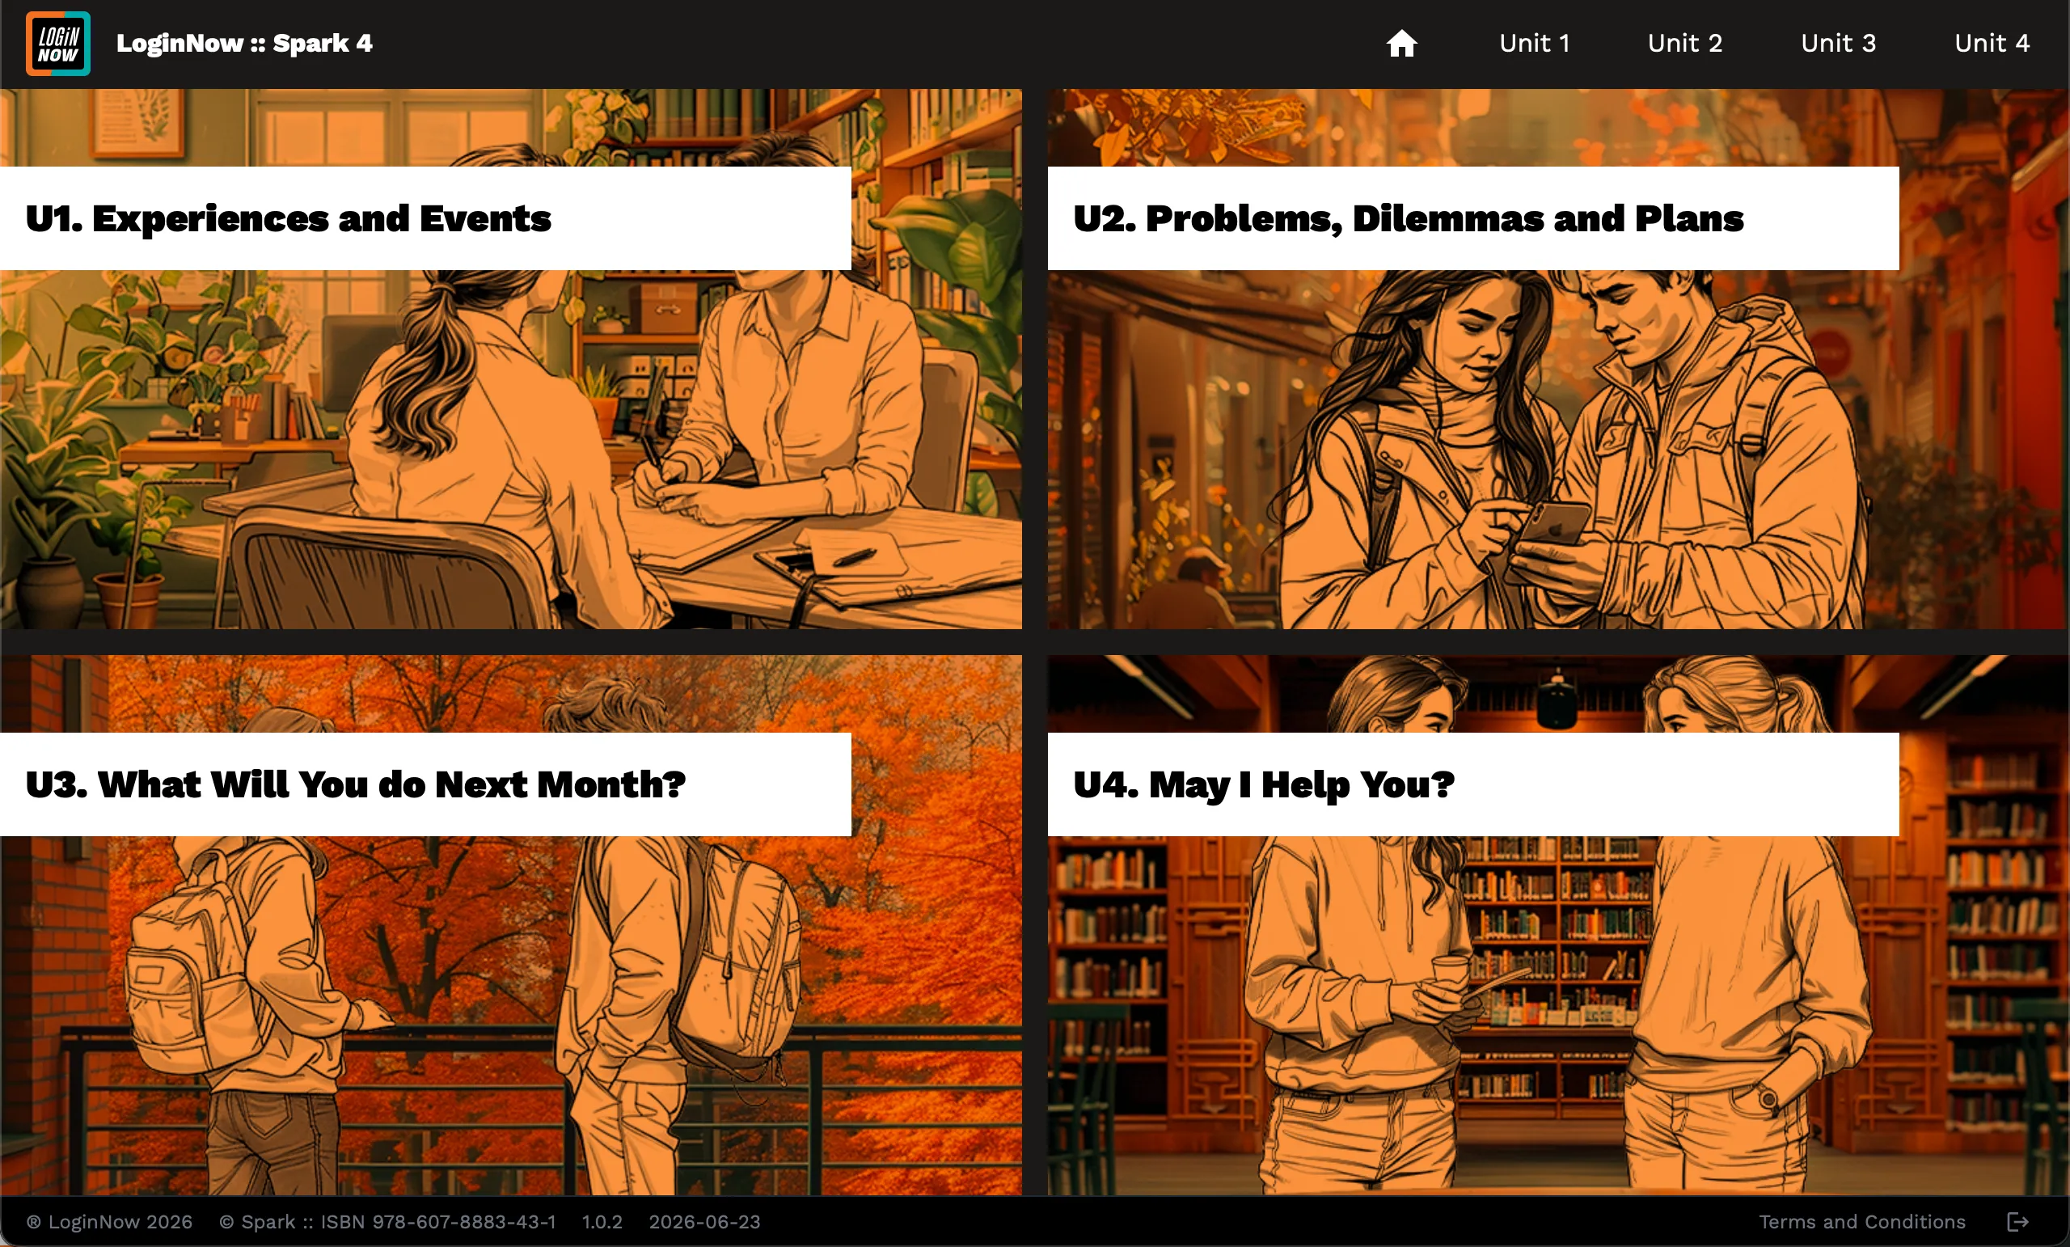Click the date 2026-06-23 in footer
Viewport: 2070px width, 1247px height.
click(704, 1222)
